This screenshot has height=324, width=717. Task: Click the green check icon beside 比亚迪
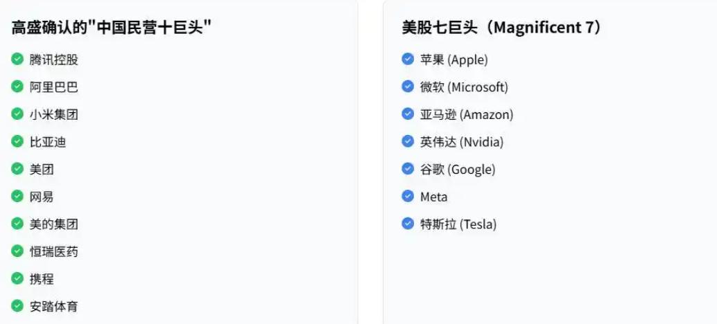pos(17,141)
